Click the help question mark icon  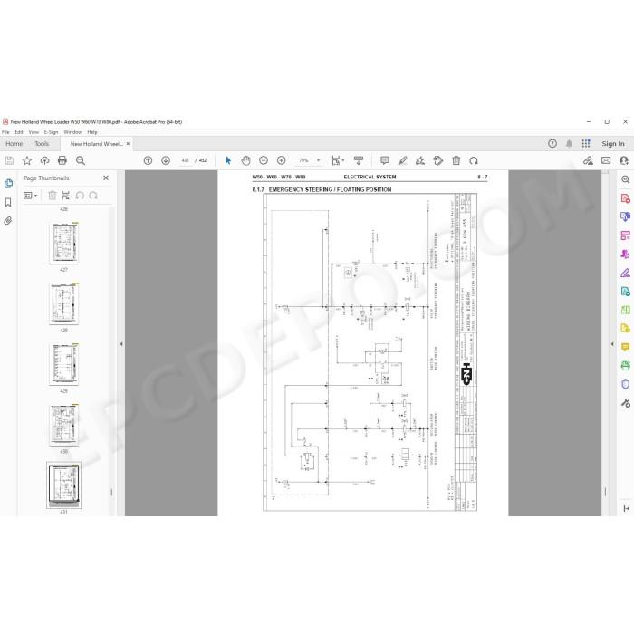(552, 143)
